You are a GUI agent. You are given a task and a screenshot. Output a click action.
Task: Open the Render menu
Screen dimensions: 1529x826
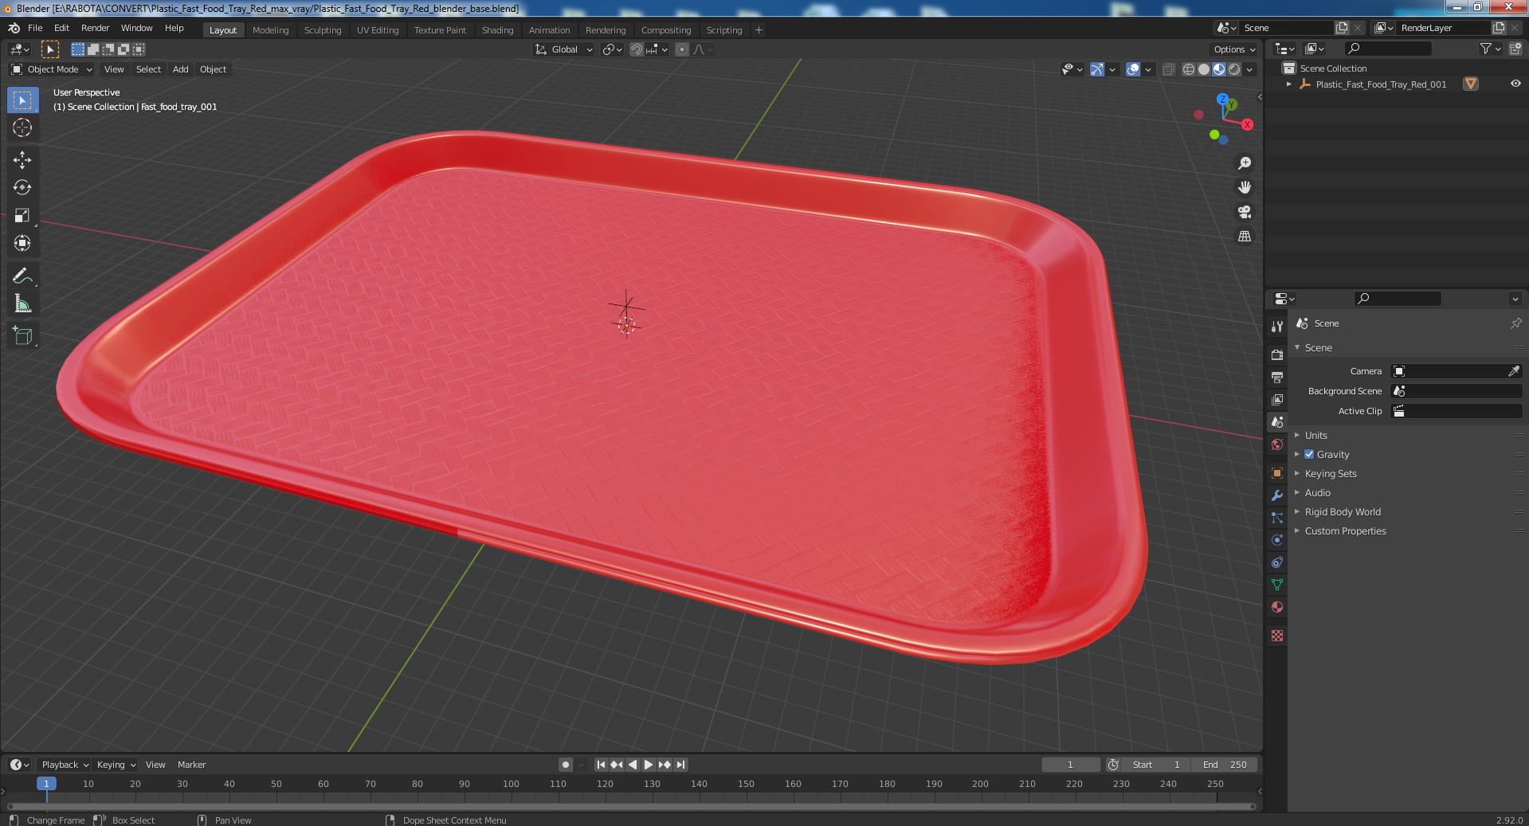click(95, 28)
